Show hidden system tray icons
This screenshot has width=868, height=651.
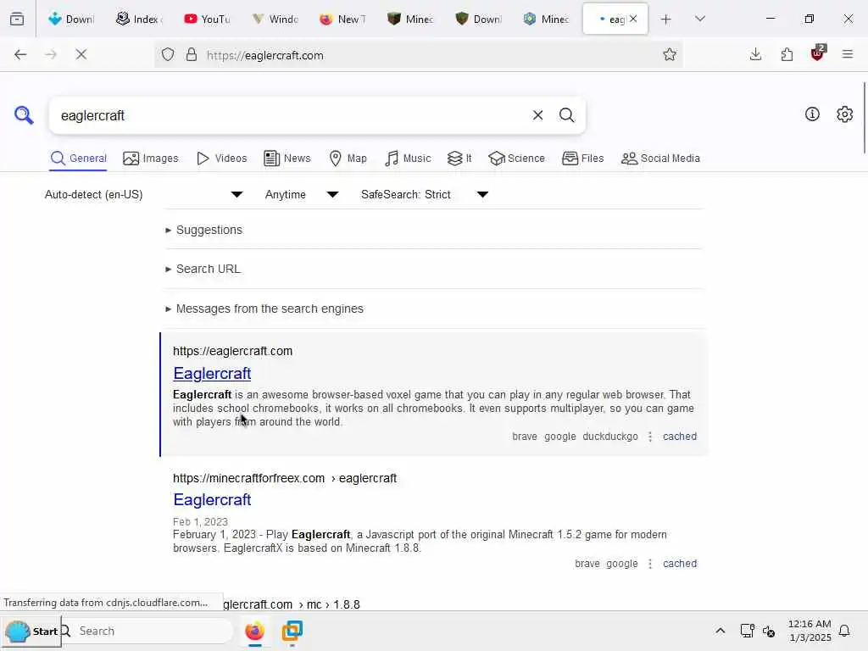721,631
